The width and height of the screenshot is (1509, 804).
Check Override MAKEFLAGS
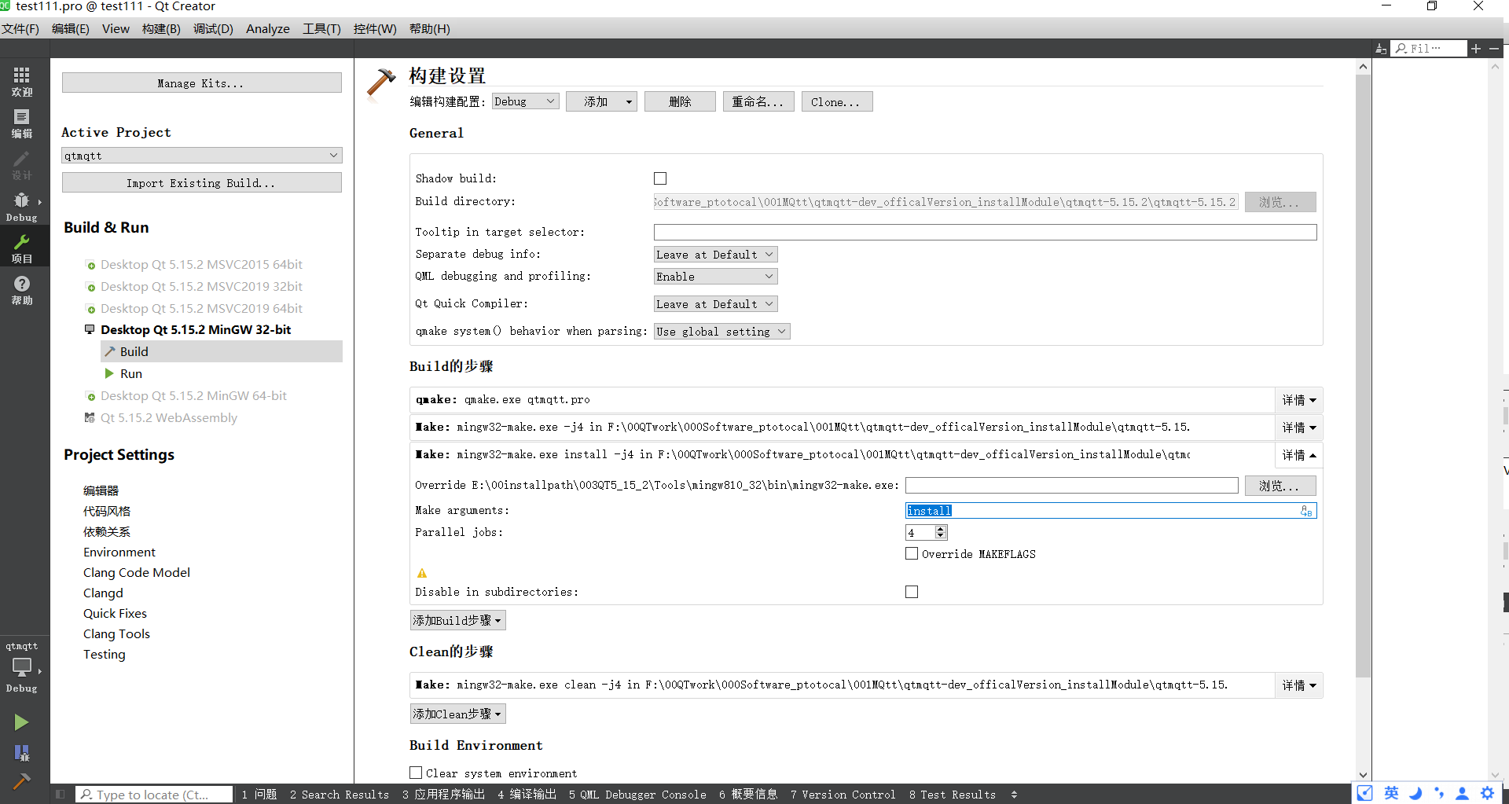pos(912,553)
